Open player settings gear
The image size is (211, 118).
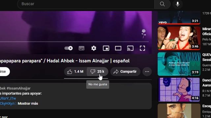coord(94,48)
